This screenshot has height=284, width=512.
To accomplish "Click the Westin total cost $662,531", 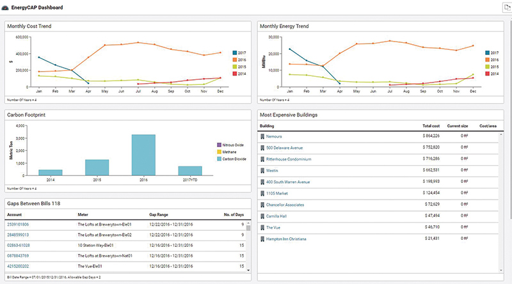I will pyautogui.click(x=431, y=170).
